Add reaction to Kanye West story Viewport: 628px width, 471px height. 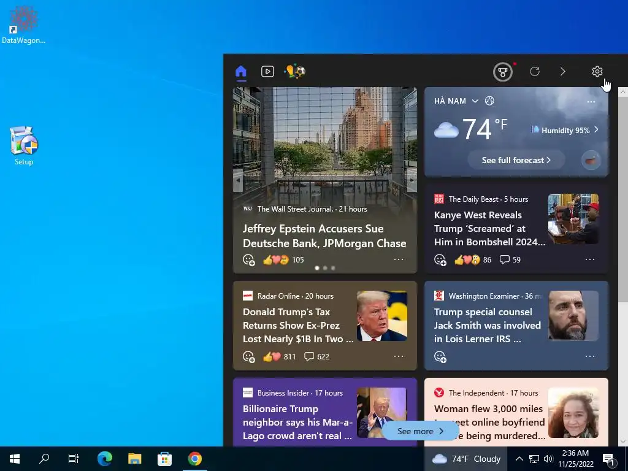pyautogui.click(x=440, y=260)
